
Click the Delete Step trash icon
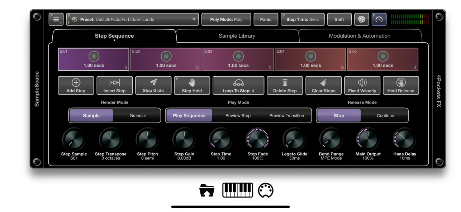[x=285, y=85]
